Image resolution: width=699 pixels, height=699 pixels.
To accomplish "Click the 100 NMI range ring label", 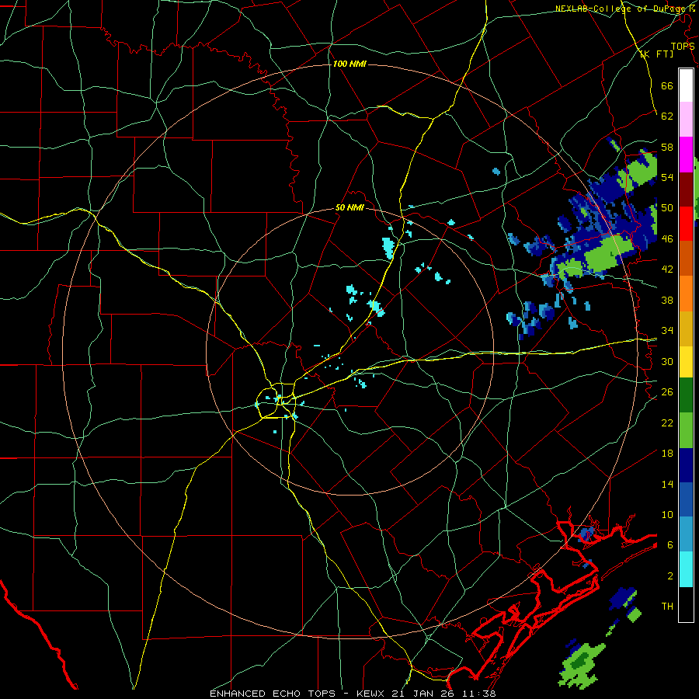I will (x=349, y=64).
